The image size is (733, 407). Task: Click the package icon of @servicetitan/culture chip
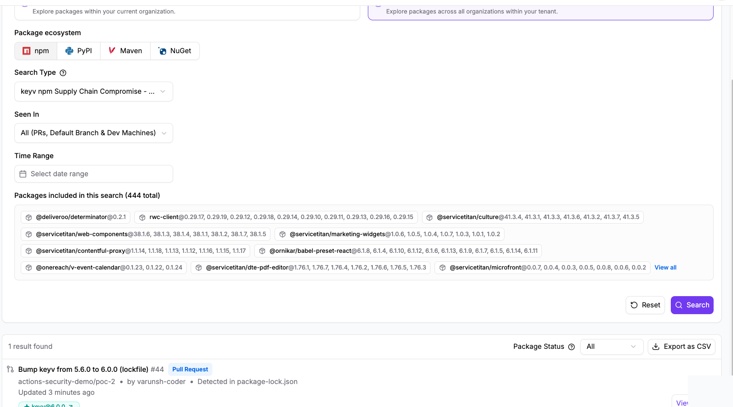(x=430, y=218)
